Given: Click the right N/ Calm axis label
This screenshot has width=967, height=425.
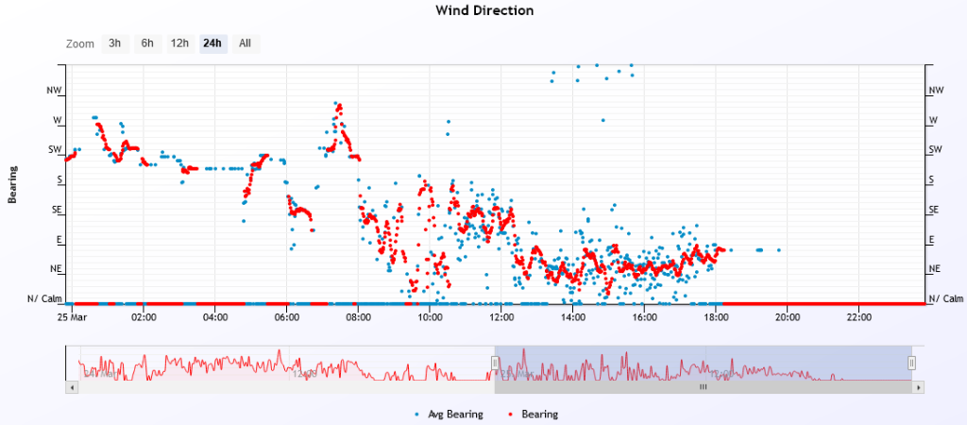Looking at the screenshot, I should pyautogui.click(x=946, y=299).
